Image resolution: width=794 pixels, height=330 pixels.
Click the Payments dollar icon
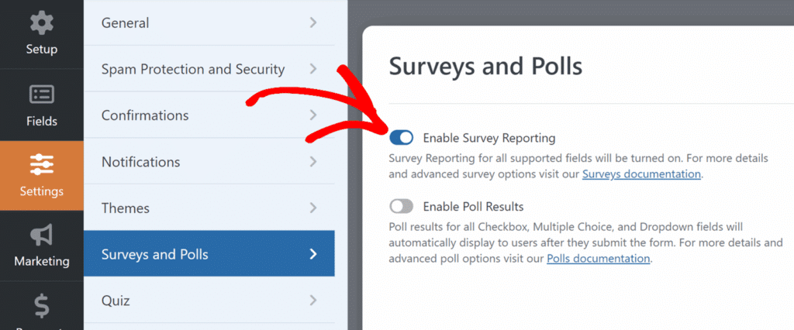click(x=41, y=308)
